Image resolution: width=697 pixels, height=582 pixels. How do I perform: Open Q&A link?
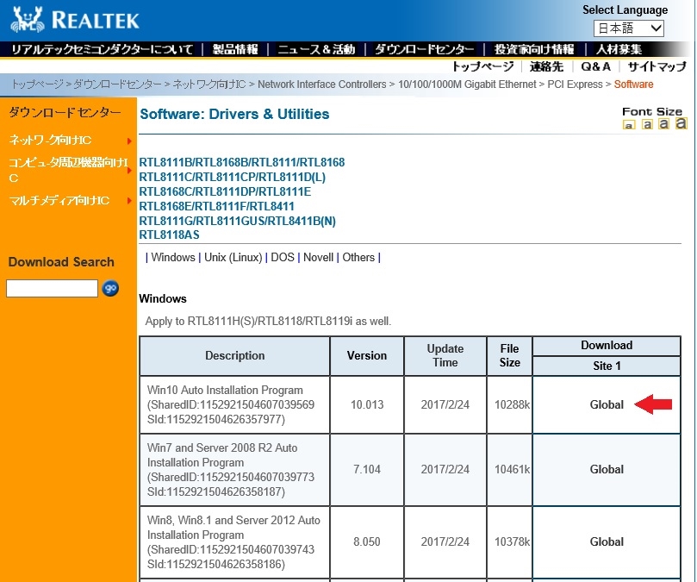pyautogui.click(x=595, y=66)
